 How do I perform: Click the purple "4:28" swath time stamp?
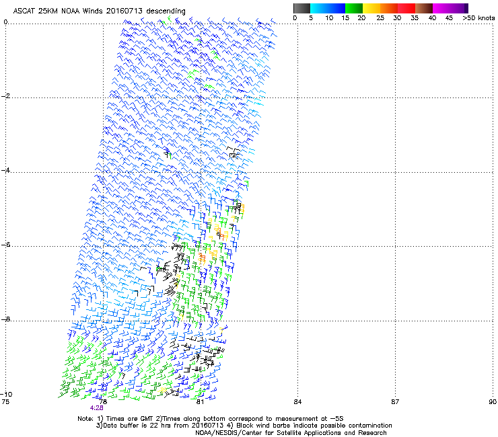click(96, 408)
